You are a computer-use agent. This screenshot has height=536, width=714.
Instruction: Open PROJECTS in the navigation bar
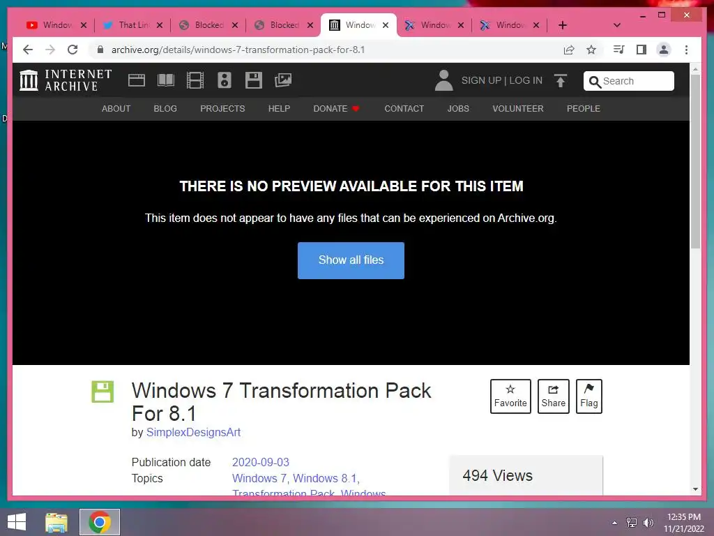pyautogui.click(x=222, y=108)
